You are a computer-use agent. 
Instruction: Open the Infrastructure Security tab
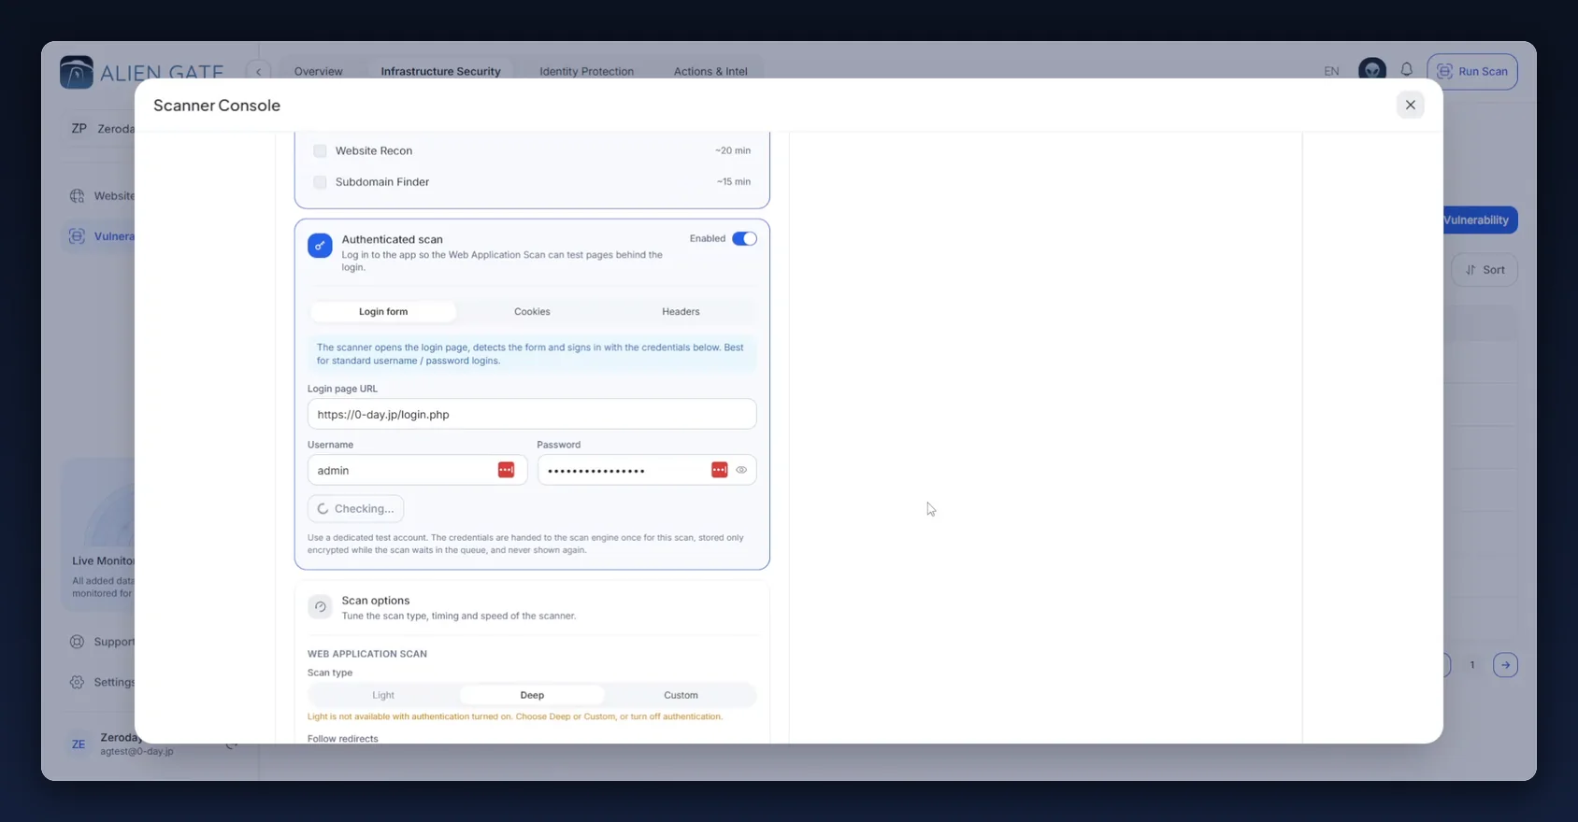(x=440, y=71)
